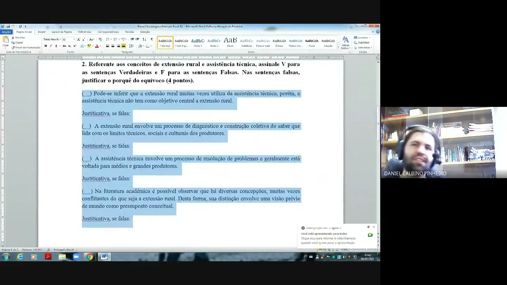
Task: Click Recortar (cut) in the clipboard group
Action: point(18,38)
